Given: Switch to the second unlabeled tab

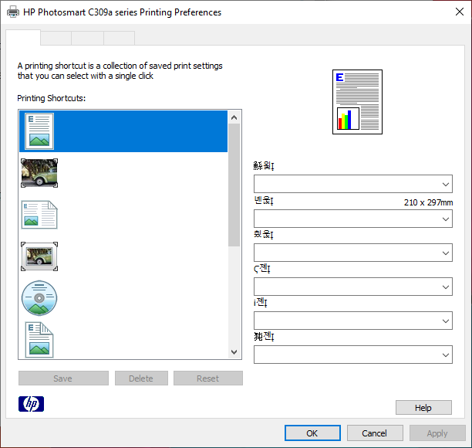Looking at the screenshot, I should [56, 39].
